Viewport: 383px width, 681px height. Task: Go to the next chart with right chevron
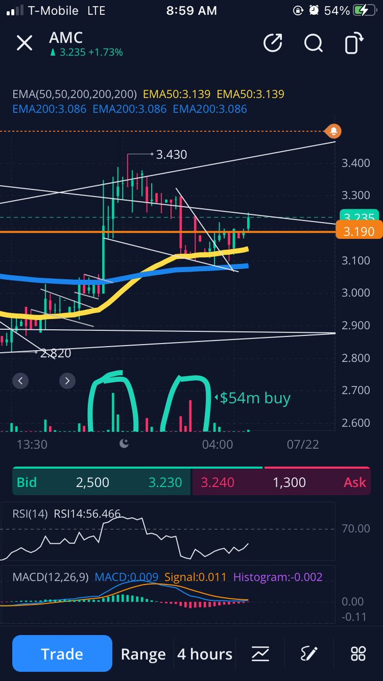(x=67, y=381)
